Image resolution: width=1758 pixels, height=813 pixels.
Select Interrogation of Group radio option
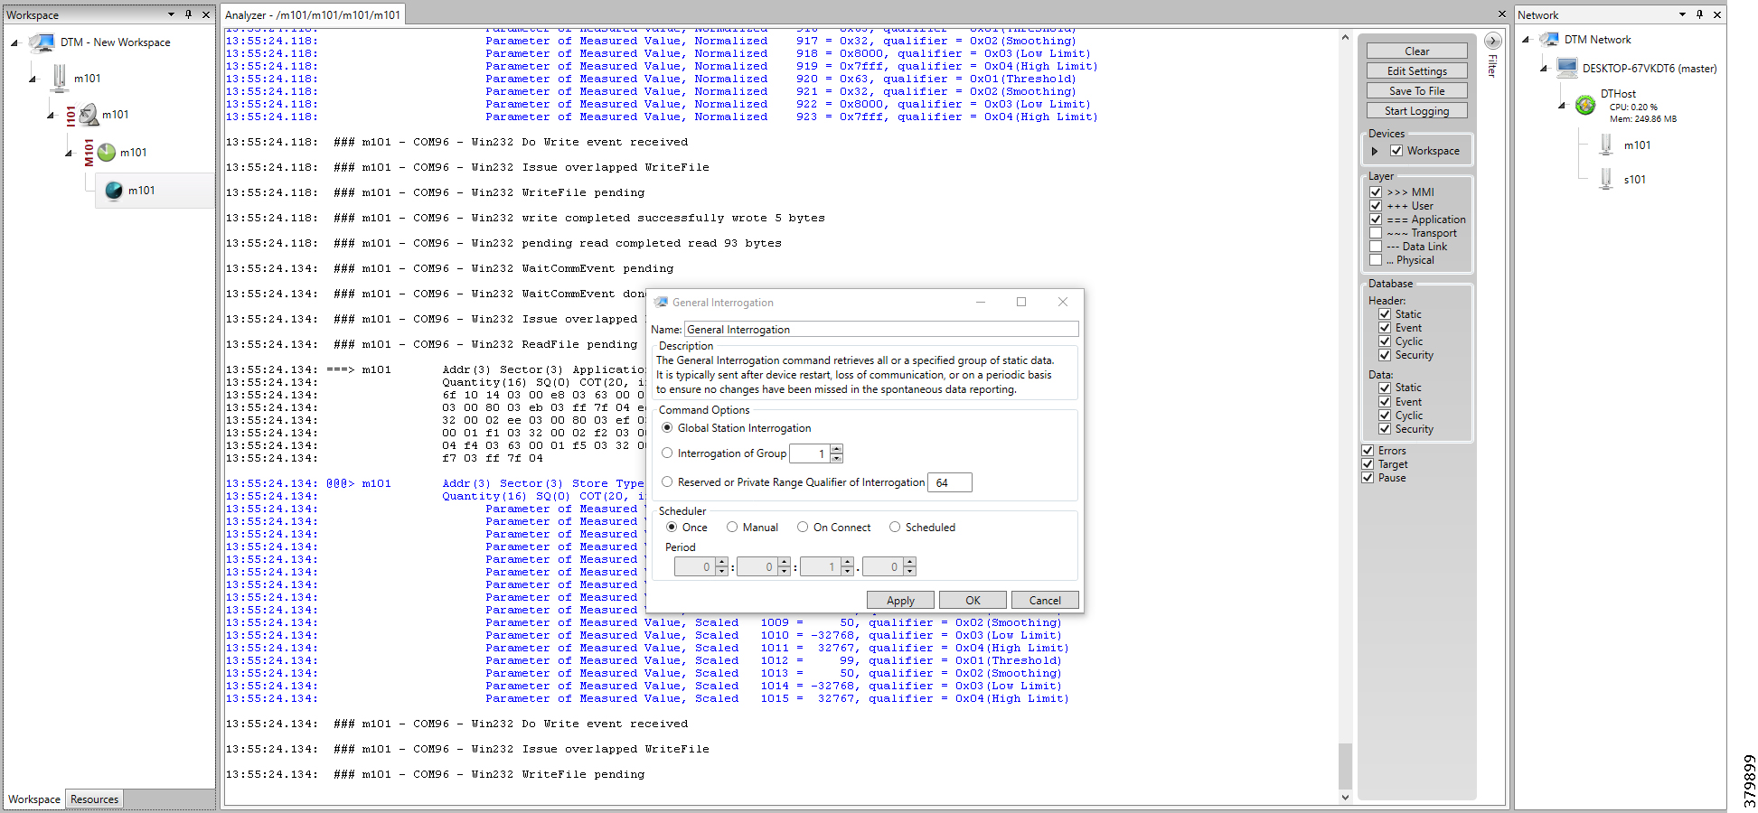[x=668, y=453]
